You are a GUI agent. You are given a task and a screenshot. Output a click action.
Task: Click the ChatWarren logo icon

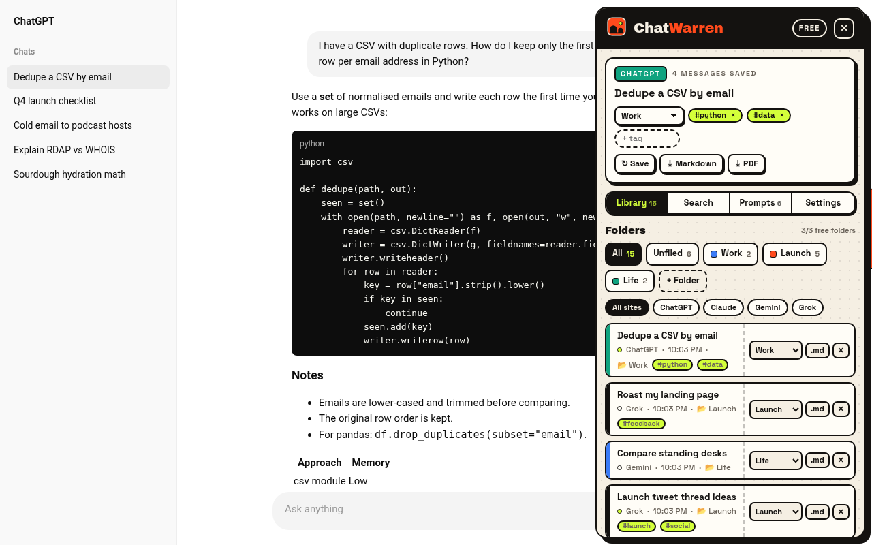(617, 27)
